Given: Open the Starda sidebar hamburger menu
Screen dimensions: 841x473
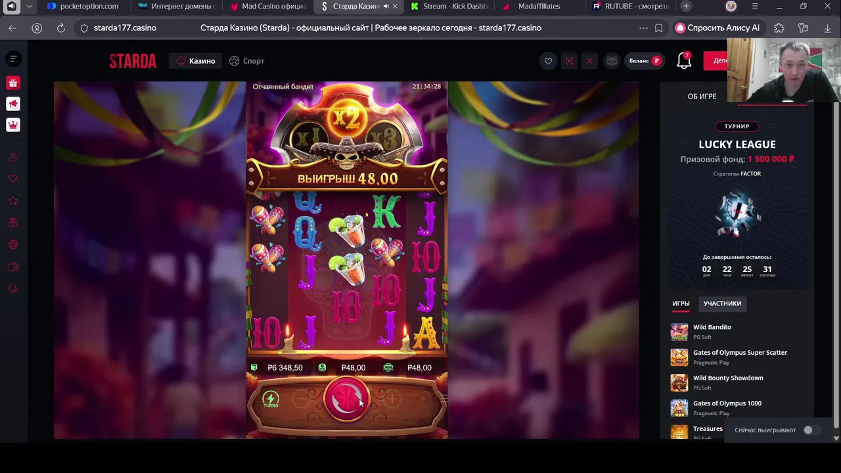Looking at the screenshot, I should (13, 59).
